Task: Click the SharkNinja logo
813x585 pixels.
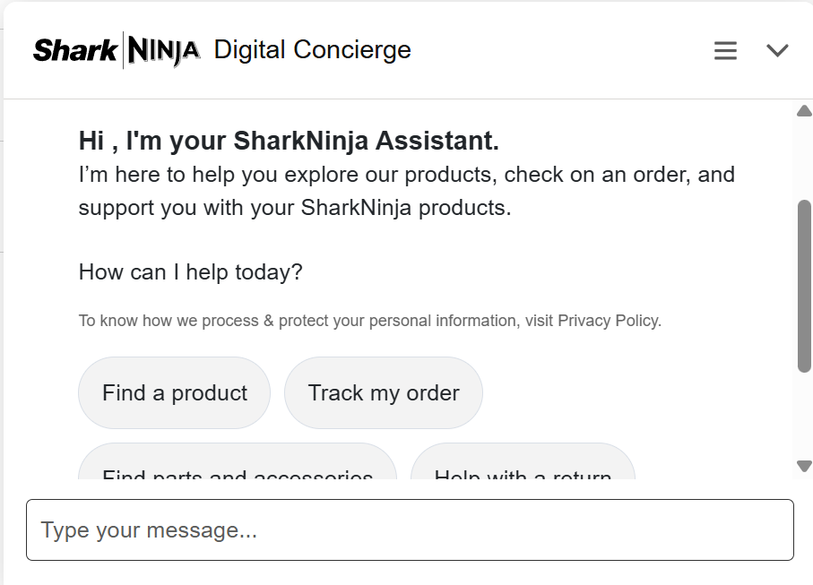Action: tap(115, 50)
